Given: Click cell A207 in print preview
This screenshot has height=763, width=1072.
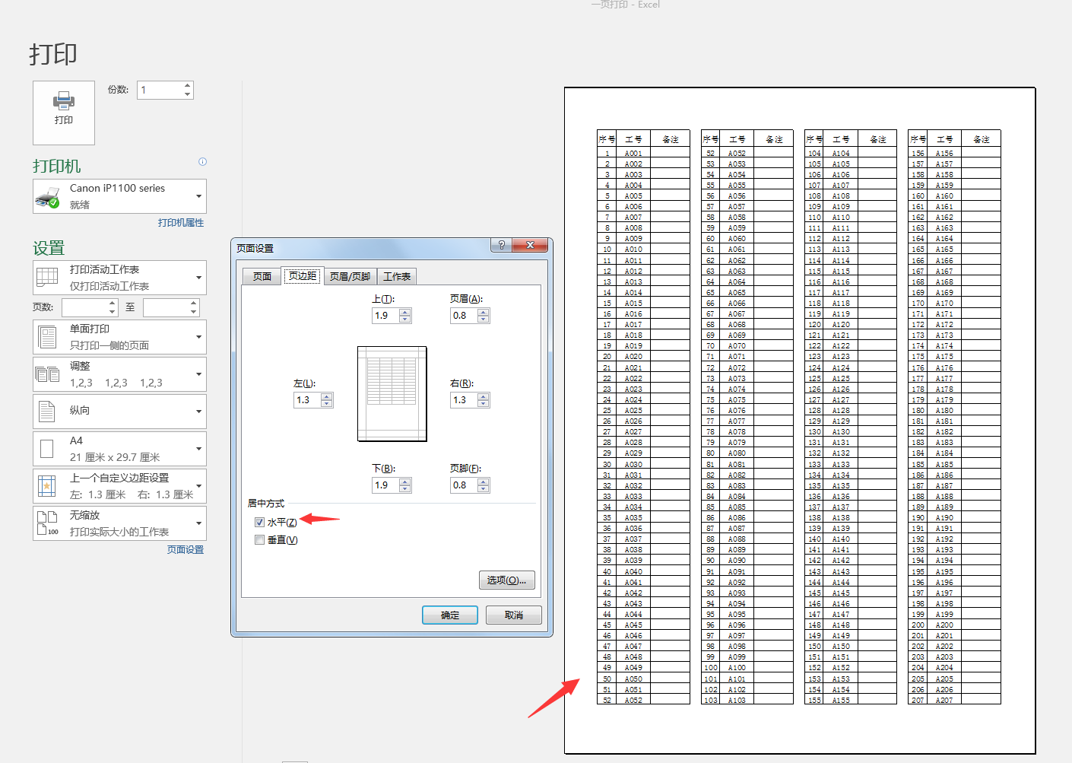Looking at the screenshot, I should pos(944,700).
